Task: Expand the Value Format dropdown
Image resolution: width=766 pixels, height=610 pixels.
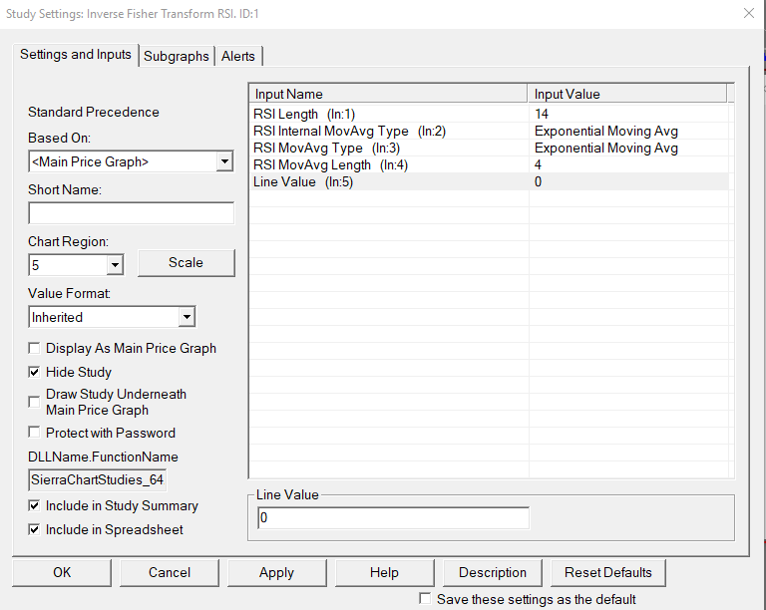Action: pos(186,317)
